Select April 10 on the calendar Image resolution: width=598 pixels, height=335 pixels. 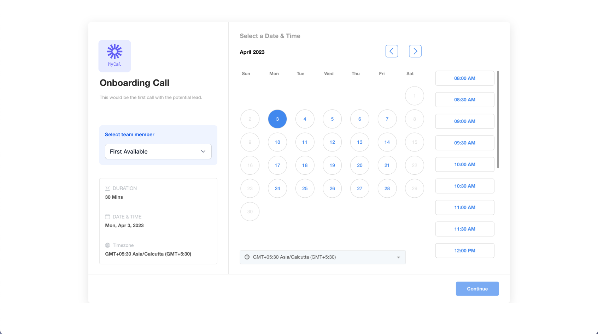(x=277, y=142)
